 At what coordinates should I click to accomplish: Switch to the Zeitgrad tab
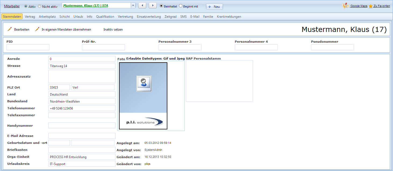[171, 16]
